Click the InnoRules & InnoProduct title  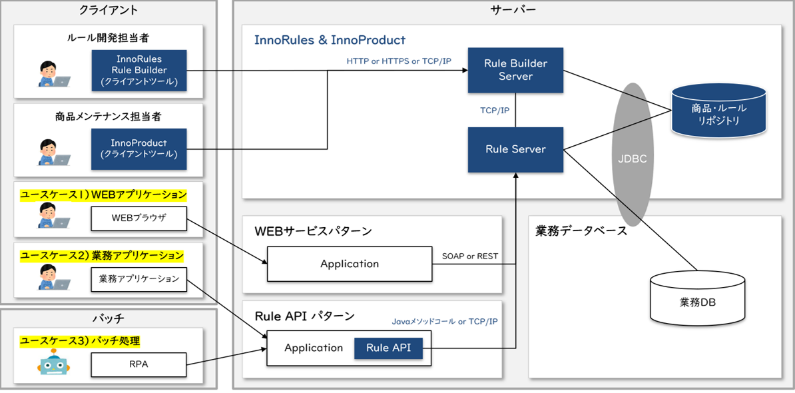330,40
